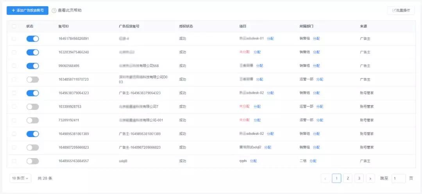Click department 分配 beside 销售组 for 1648987205666823

[316, 147]
